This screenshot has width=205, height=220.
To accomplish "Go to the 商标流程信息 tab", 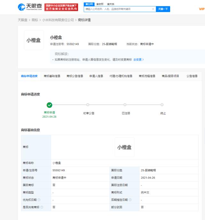I will point(147,76).
